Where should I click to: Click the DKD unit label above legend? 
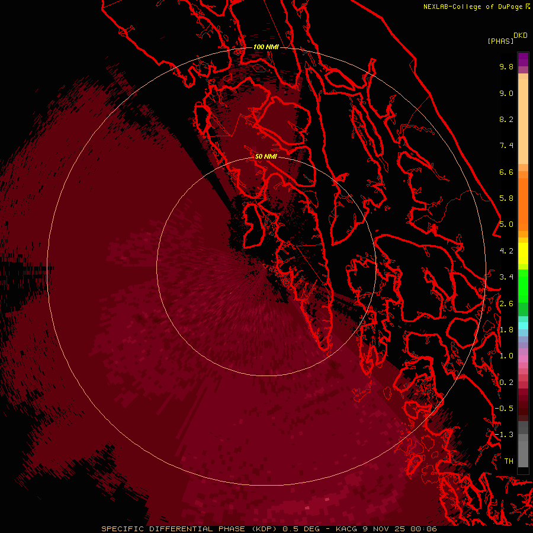[521, 36]
